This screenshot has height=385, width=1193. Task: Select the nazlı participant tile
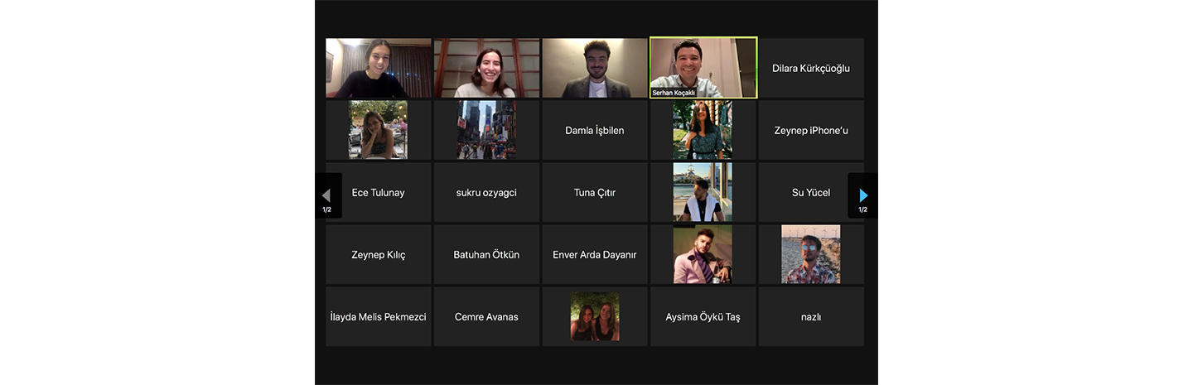[811, 316]
